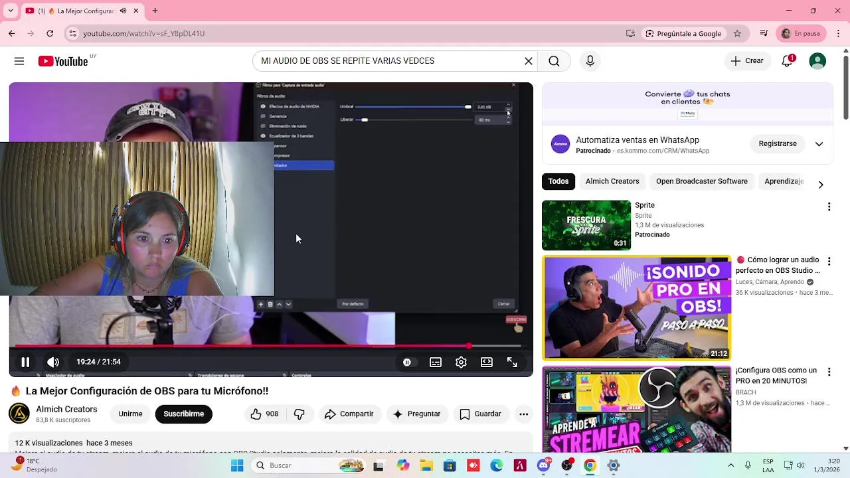Mute the video player volume
Image resolution: width=850 pixels, height=478 pixels.
tap(53, 362)
